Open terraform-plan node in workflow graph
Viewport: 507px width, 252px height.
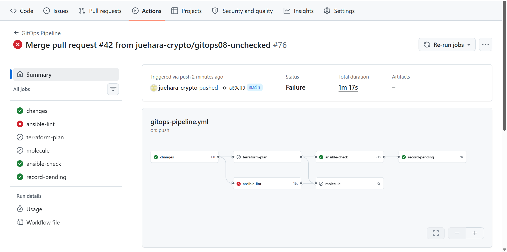pyautogui.click(x=267, y=157)
